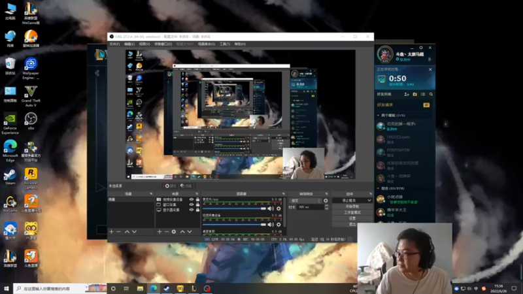Screen dimensions: 523x294
Task: Toggle lock on 视频采集设备 source
Action: pos(197,199)
